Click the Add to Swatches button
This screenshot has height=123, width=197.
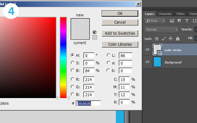click(x=120, y=33)
